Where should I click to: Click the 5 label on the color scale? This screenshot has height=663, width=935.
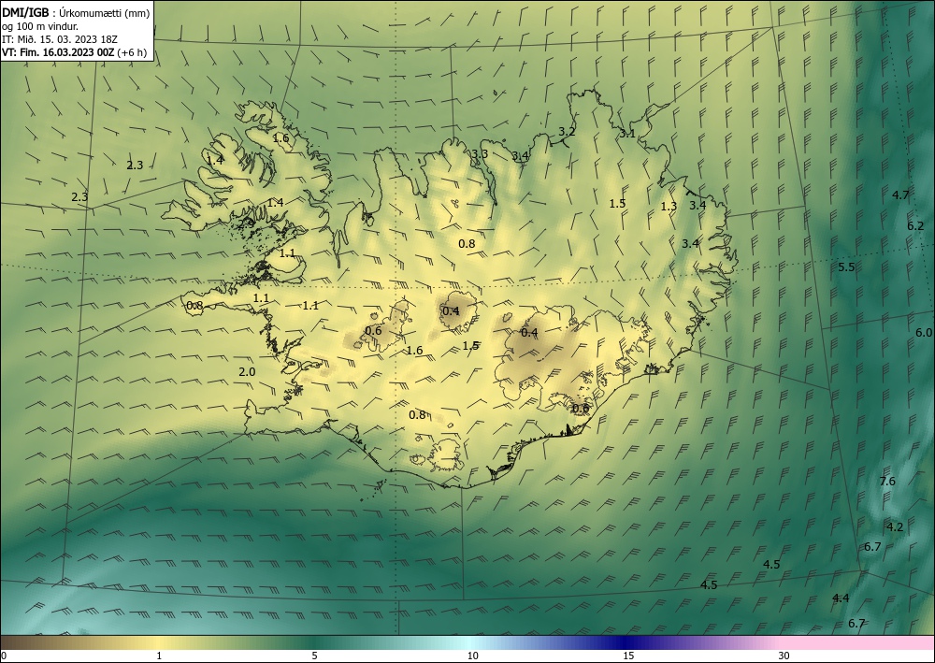tap(314, 656)
